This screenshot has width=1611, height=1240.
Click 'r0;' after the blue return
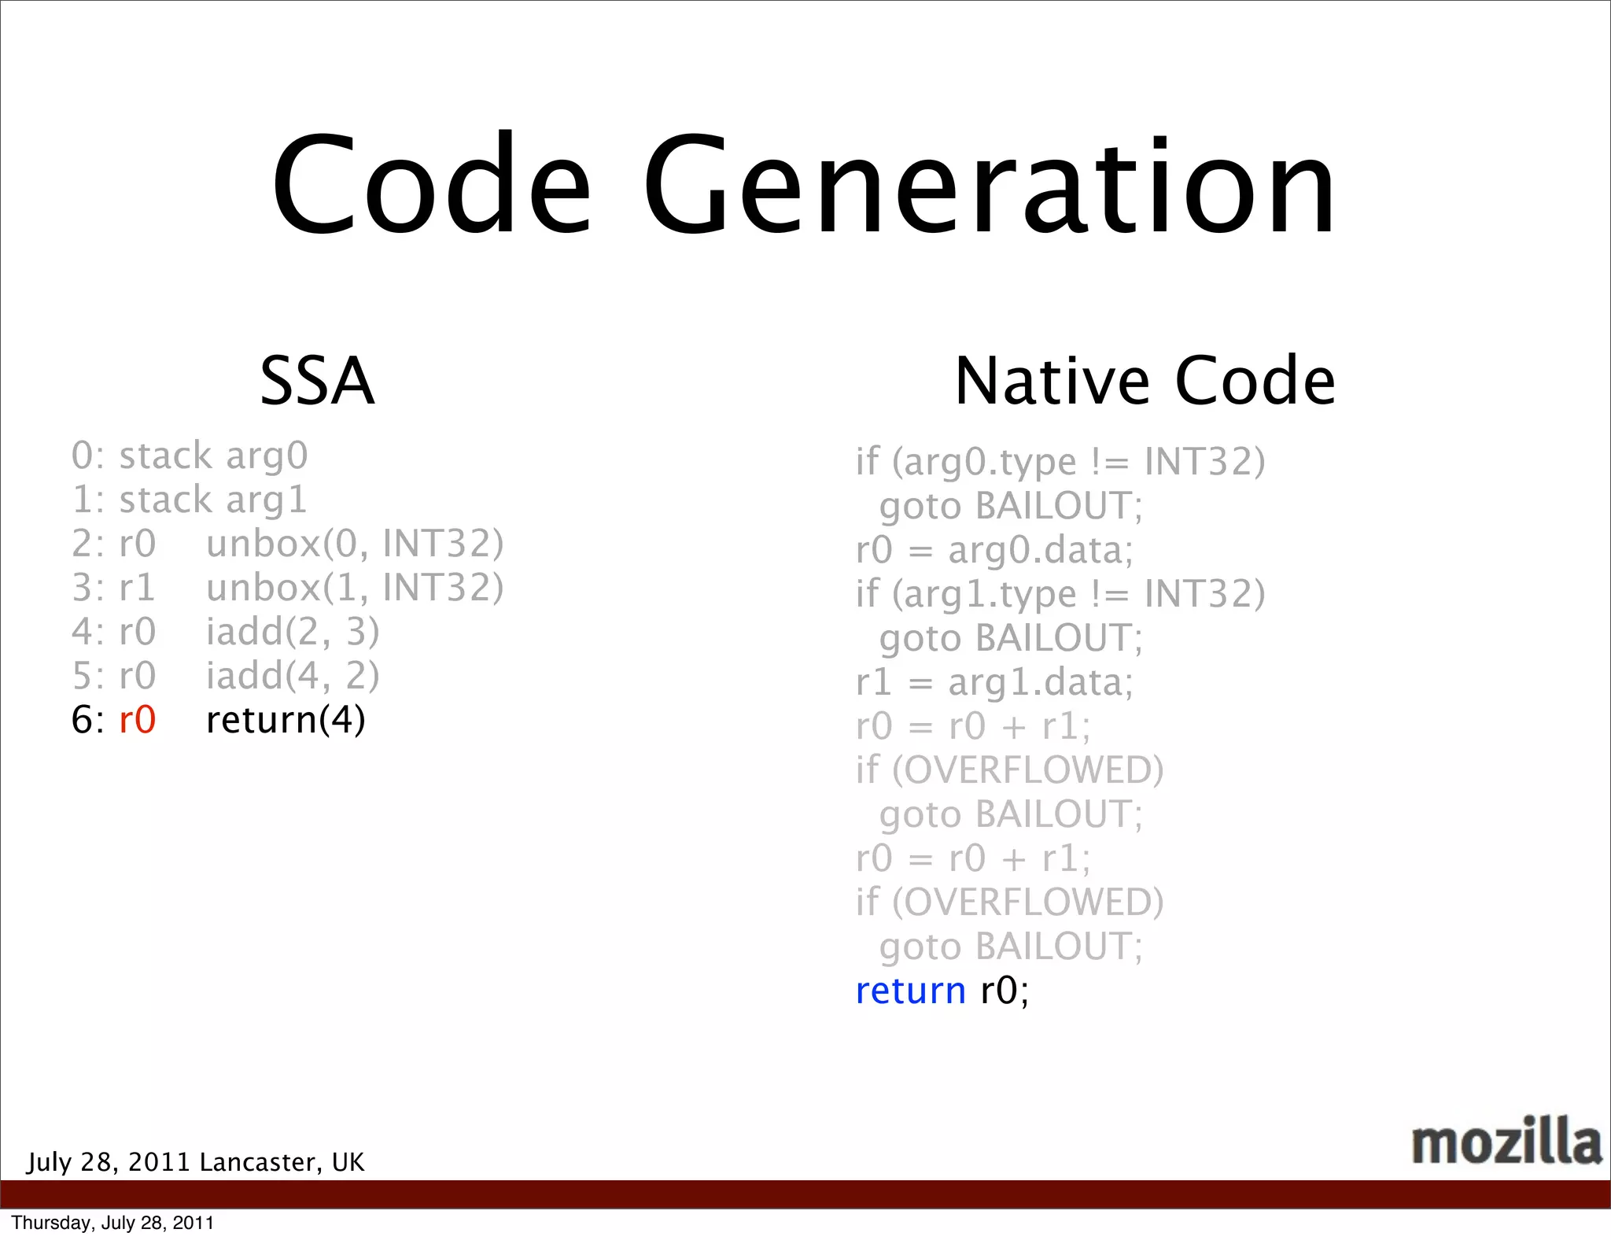tap(1005, 991)
